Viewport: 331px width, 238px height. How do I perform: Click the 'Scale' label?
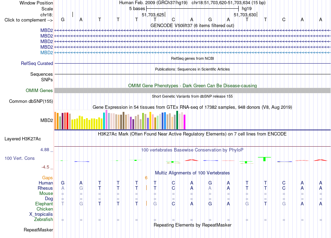pyautogui.click(x=47, y=9)
